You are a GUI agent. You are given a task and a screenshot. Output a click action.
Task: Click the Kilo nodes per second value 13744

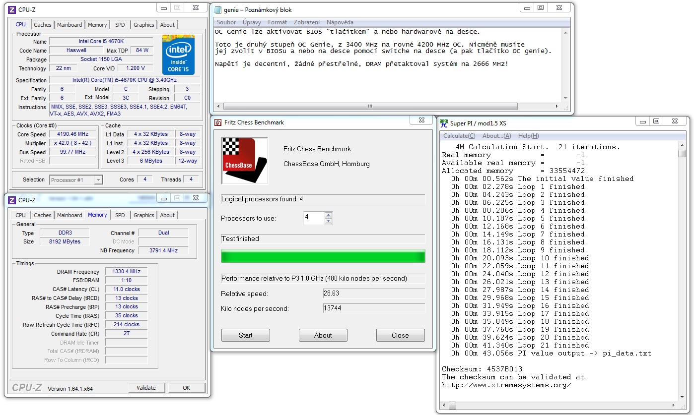[x=374, y=308]
